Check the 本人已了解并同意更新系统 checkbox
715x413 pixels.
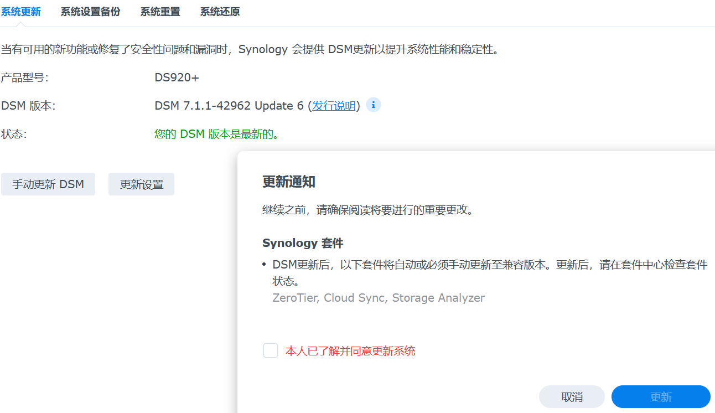(x=271, y=350)
